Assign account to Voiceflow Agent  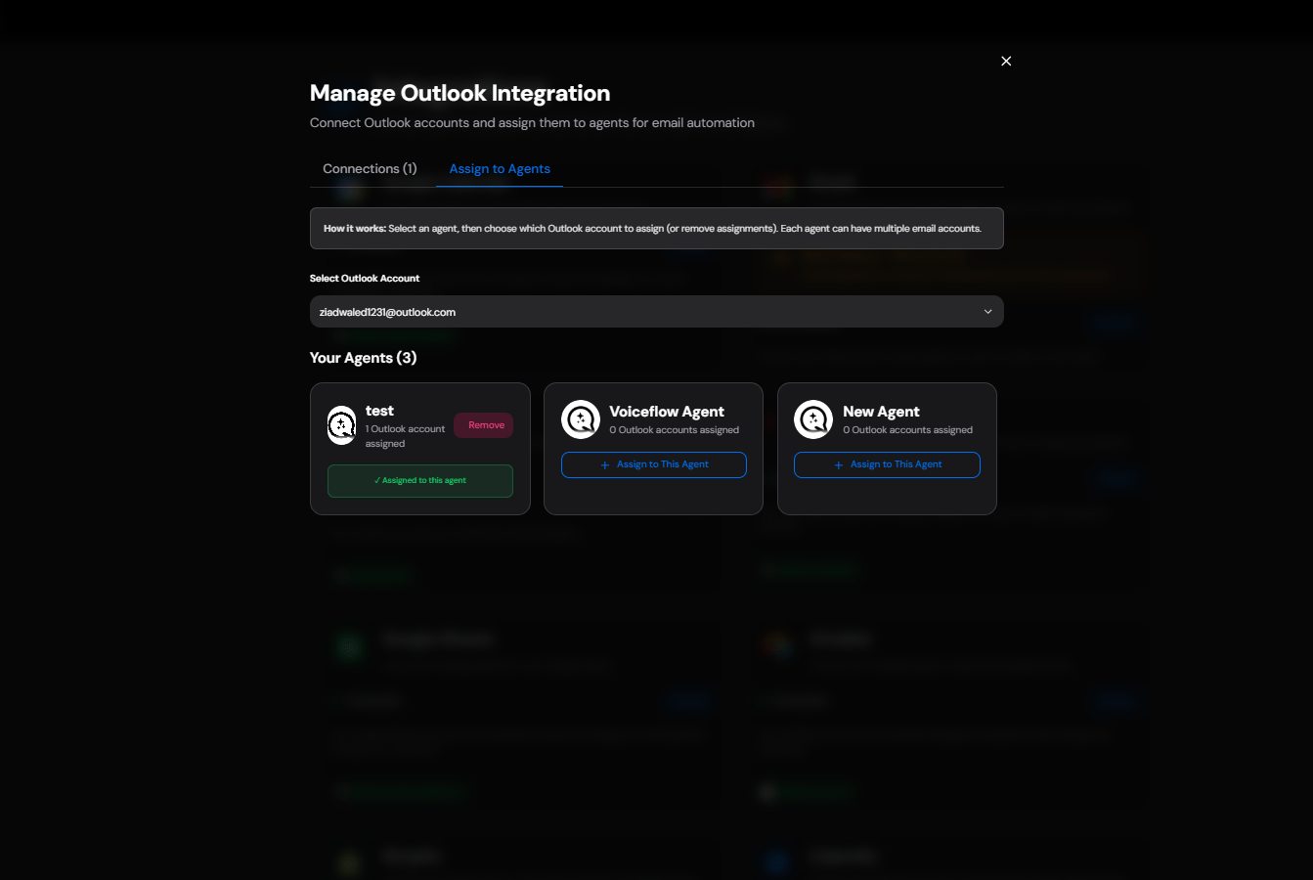click(x=654, y=464)
